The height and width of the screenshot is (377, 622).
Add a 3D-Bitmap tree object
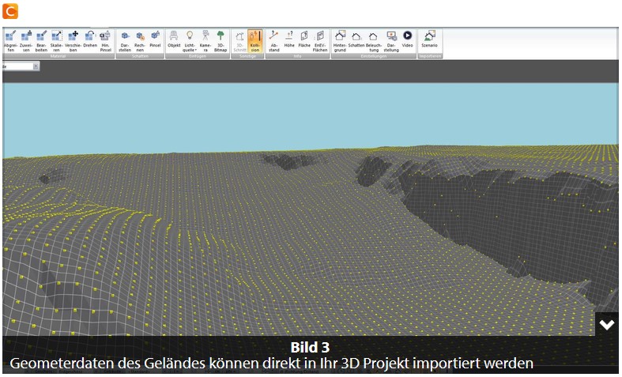tap(221, 41)
